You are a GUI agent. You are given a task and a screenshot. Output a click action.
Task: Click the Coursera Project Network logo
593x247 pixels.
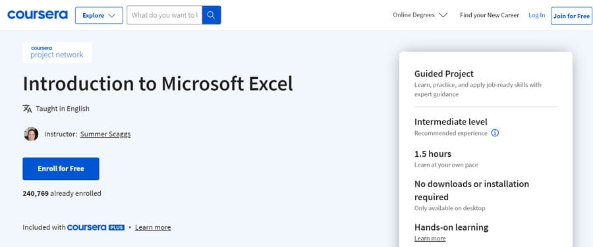click(57, 53)
